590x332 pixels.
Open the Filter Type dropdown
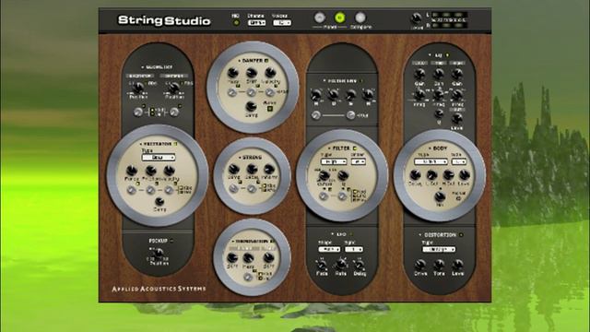coord(334,162)
